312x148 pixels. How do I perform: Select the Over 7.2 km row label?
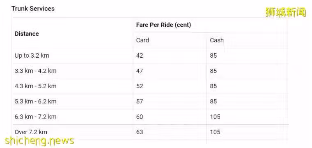pos(31,132)
